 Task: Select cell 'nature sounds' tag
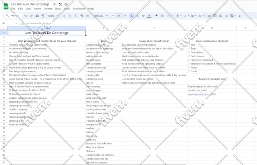pos(103,56)
